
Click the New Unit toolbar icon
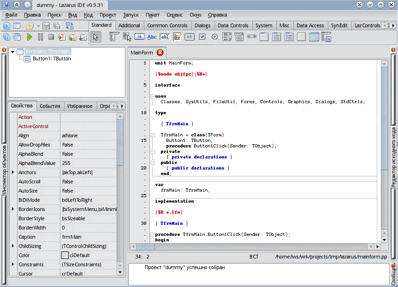click(6, 26)
